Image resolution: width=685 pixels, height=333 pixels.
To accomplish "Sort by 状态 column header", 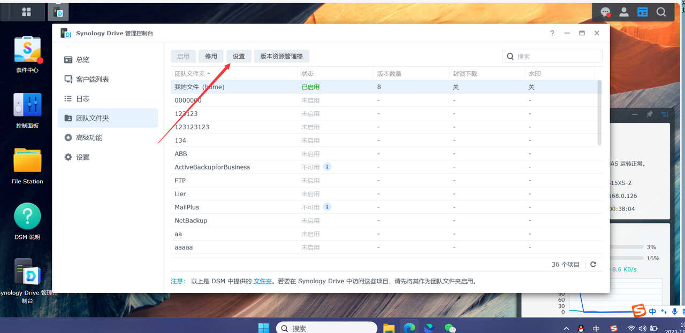I will 336,73.
